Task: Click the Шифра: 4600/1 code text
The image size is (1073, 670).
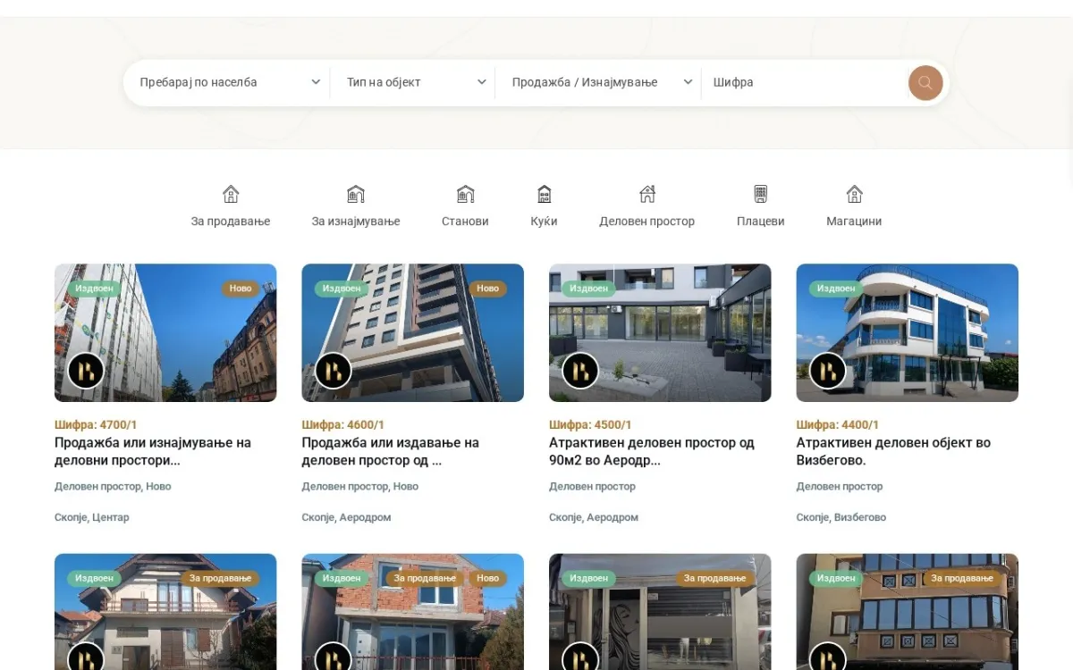Action: (x=343, y=425)
